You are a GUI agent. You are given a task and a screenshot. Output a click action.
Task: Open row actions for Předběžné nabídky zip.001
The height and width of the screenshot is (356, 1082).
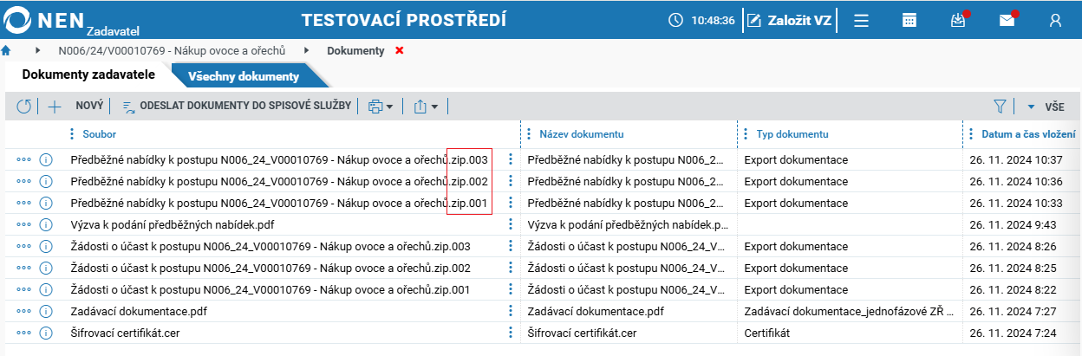24,203
